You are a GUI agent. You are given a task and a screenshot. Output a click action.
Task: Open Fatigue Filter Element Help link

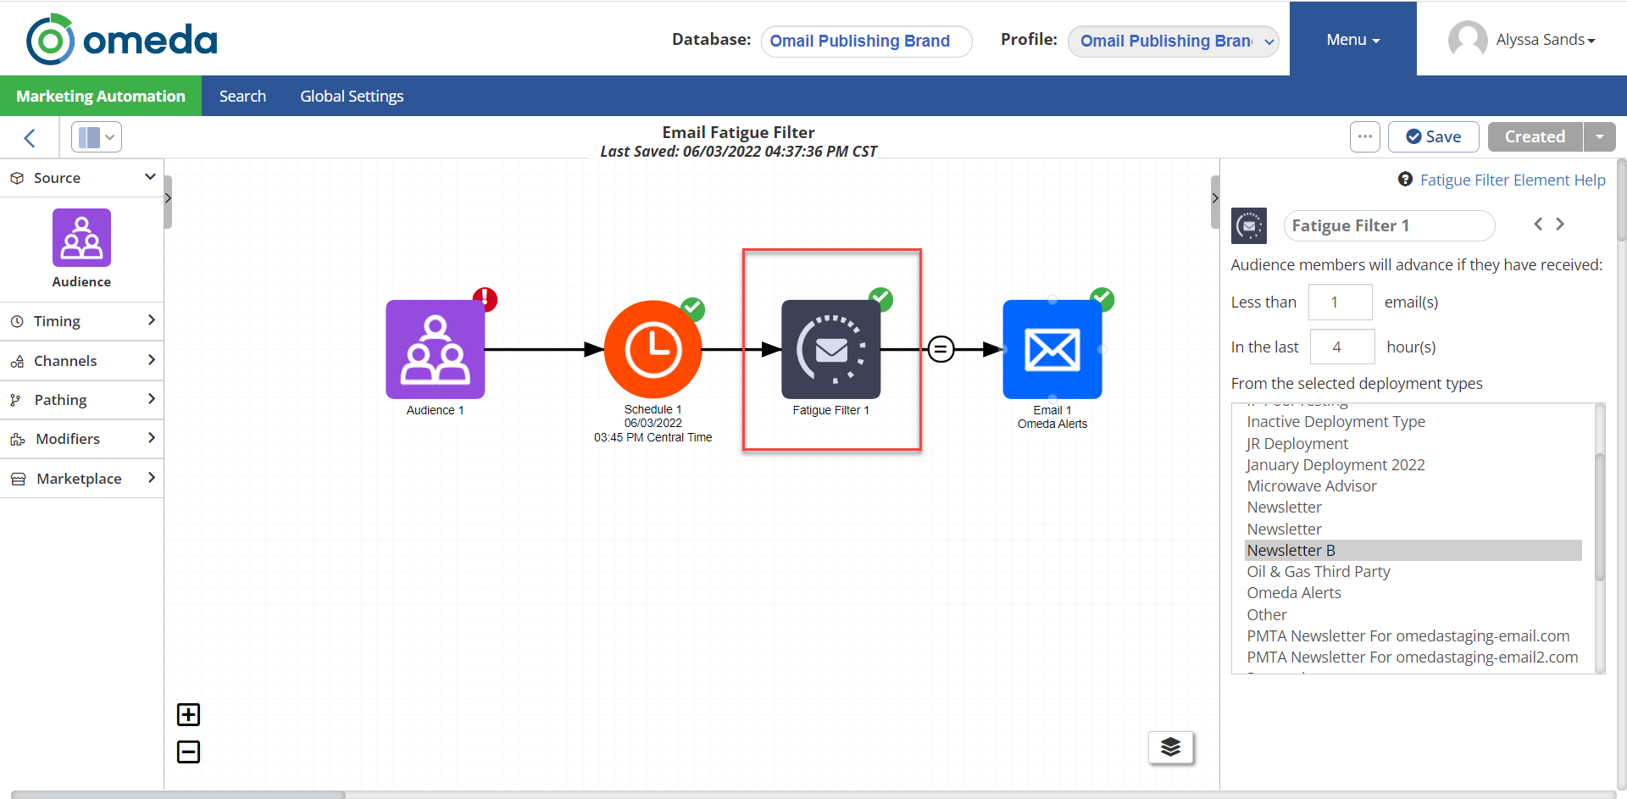click(1512, 180)
